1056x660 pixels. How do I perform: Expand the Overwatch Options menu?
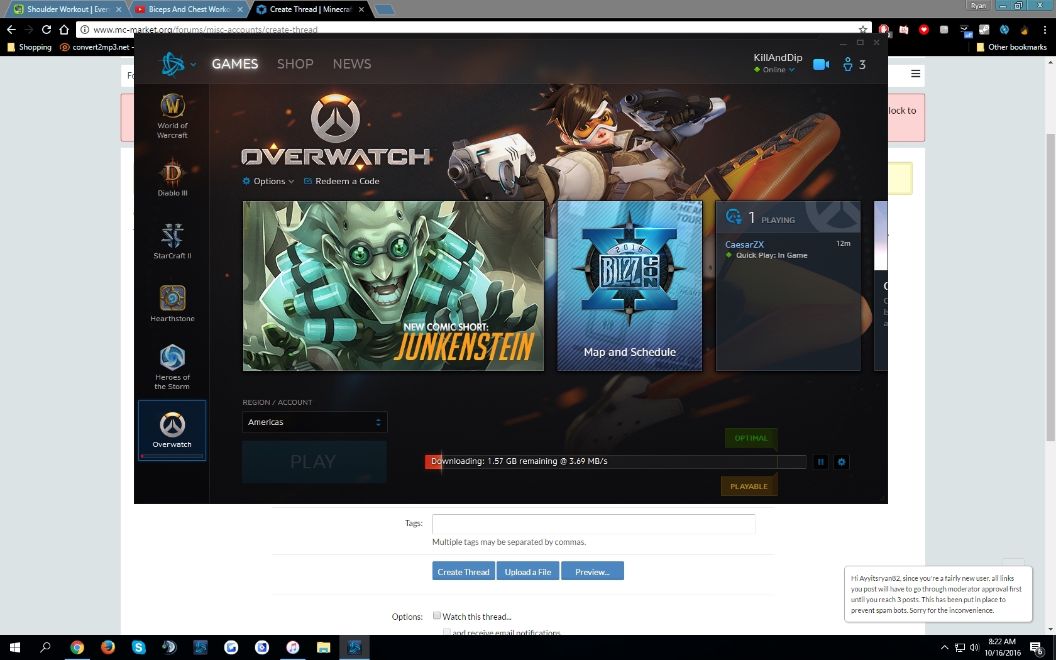[268, 181]
